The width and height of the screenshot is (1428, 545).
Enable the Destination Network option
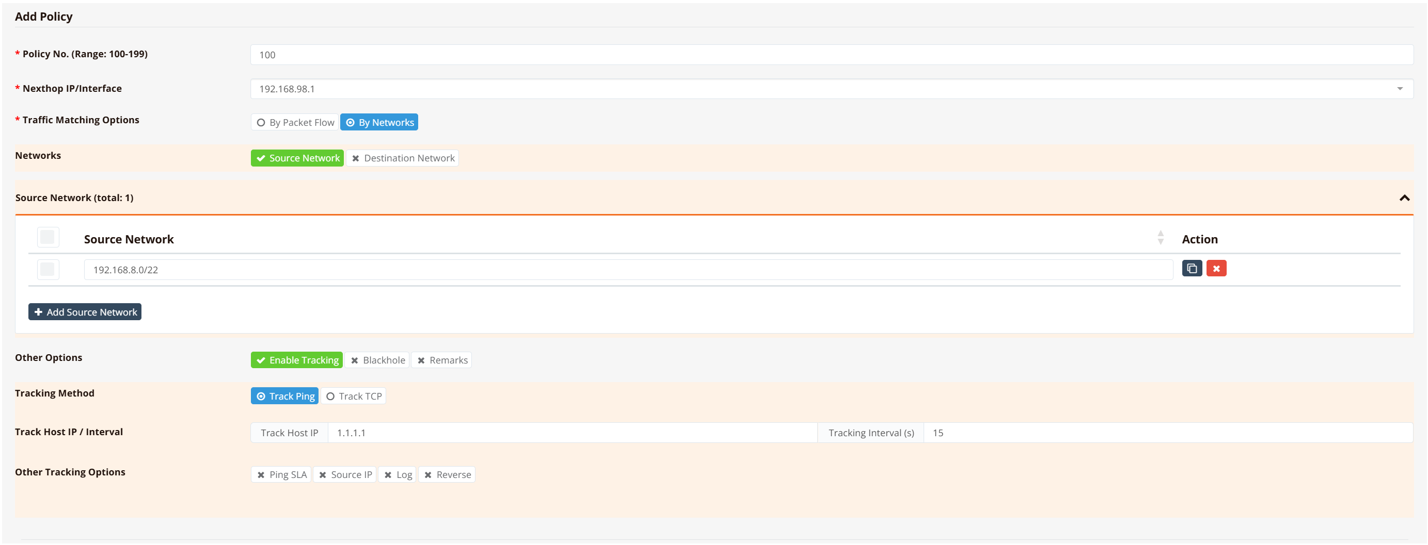click(x=403, y=158)
